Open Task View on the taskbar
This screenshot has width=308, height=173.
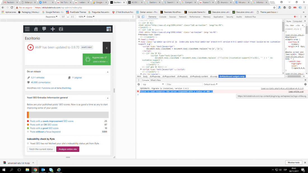(x=19, y=170)
